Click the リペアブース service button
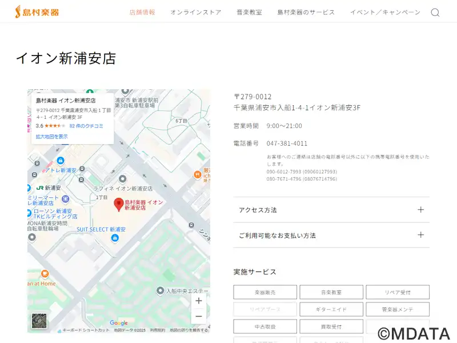 pyautogui.click(x=265, y=309)
